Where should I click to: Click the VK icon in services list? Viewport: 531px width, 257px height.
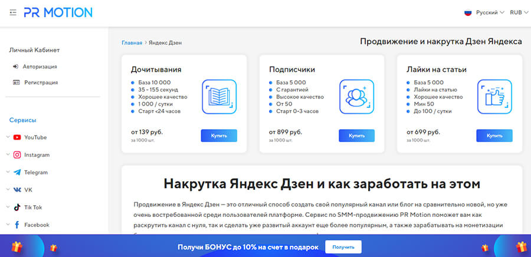[17, 190]
